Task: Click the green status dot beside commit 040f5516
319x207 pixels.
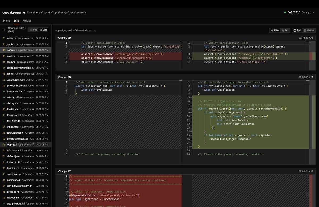Action: (285, 12)
